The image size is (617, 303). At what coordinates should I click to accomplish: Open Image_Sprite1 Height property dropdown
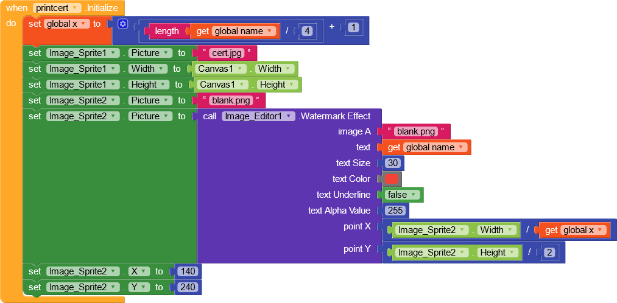[x=149, y=85]
